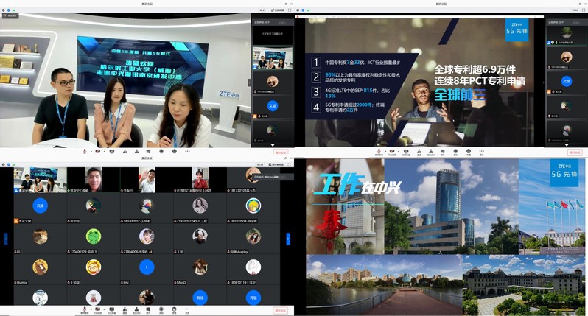Open the more menu in top-right meeting toolbar
Viewport: 588px width, 316px height.
(x=481, y=151)
